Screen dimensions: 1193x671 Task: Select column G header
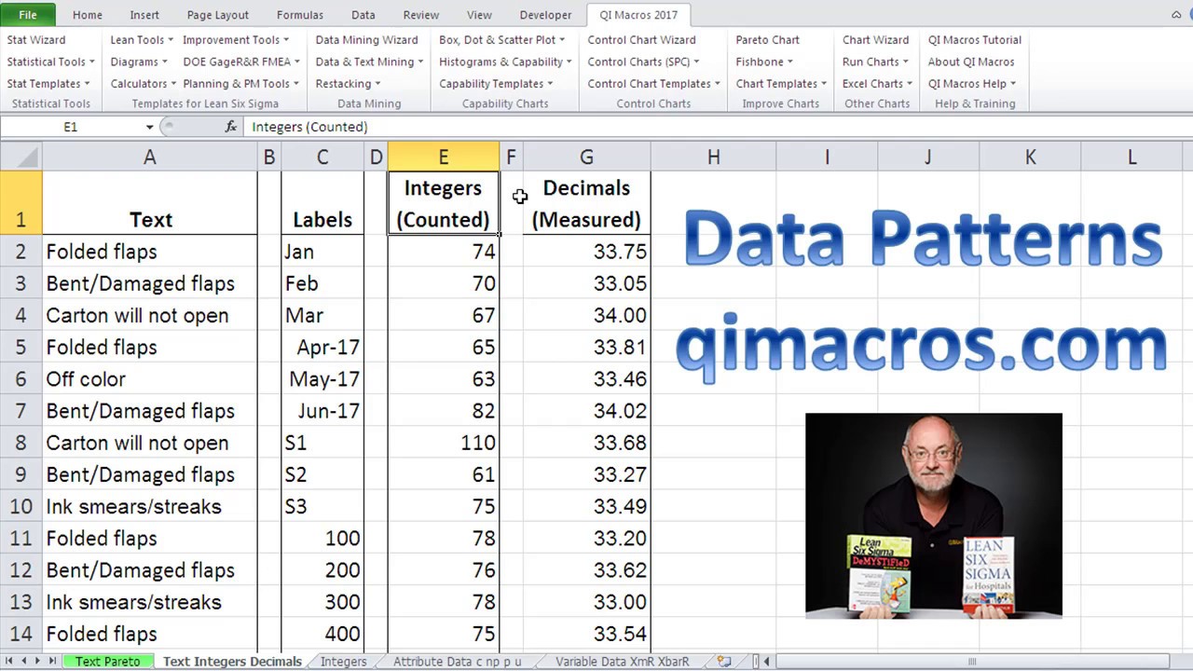coord(586,157)
